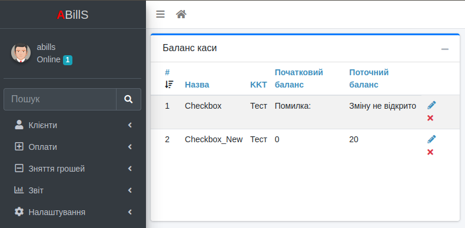
Task: Delete the Checkbox row with the red X
Action: [x=430, y=118]
